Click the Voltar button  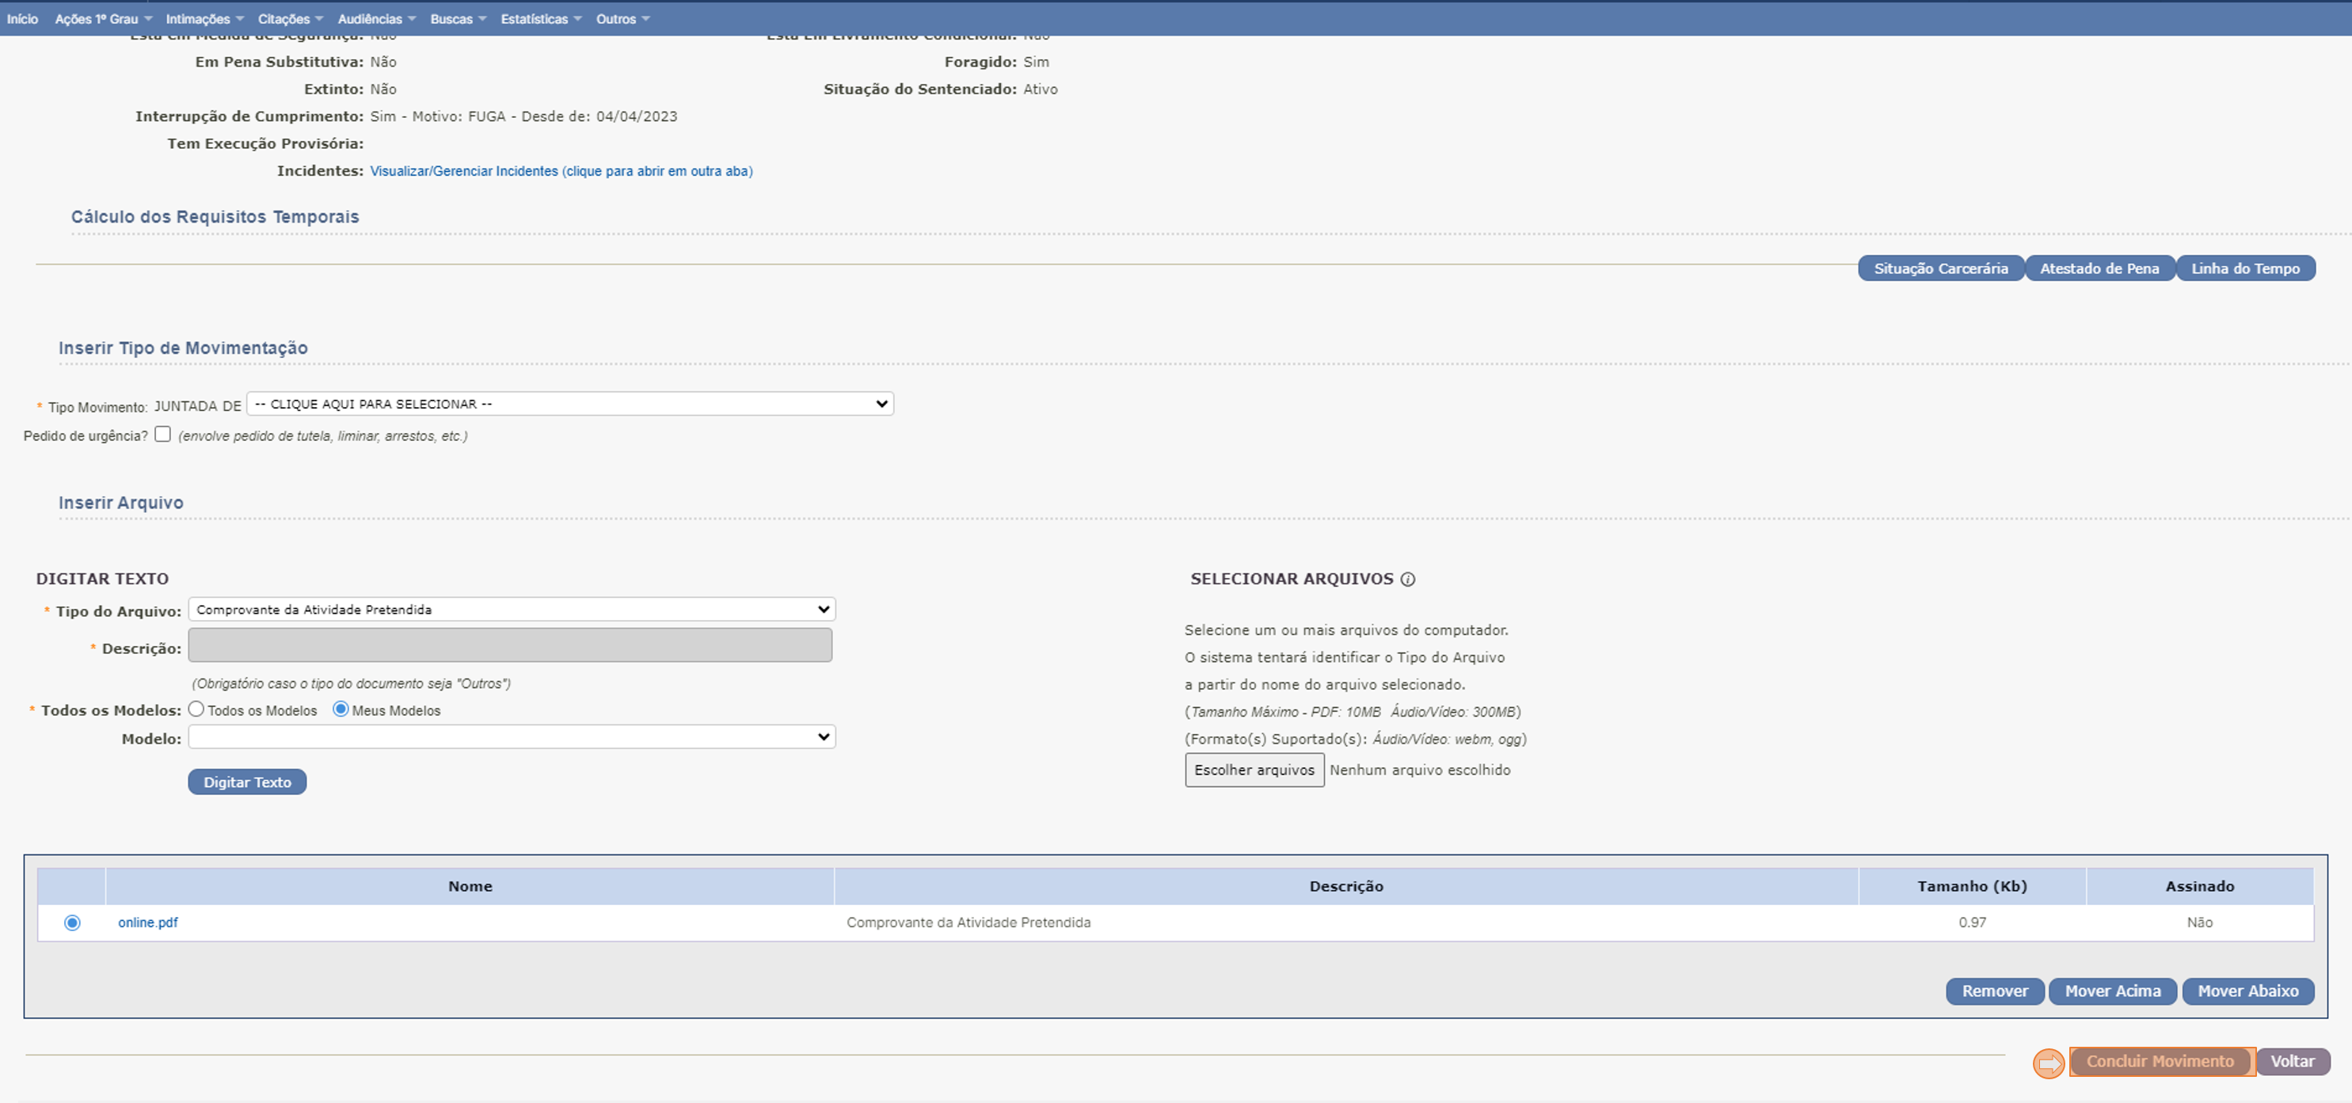(x=2293, y=1061)
